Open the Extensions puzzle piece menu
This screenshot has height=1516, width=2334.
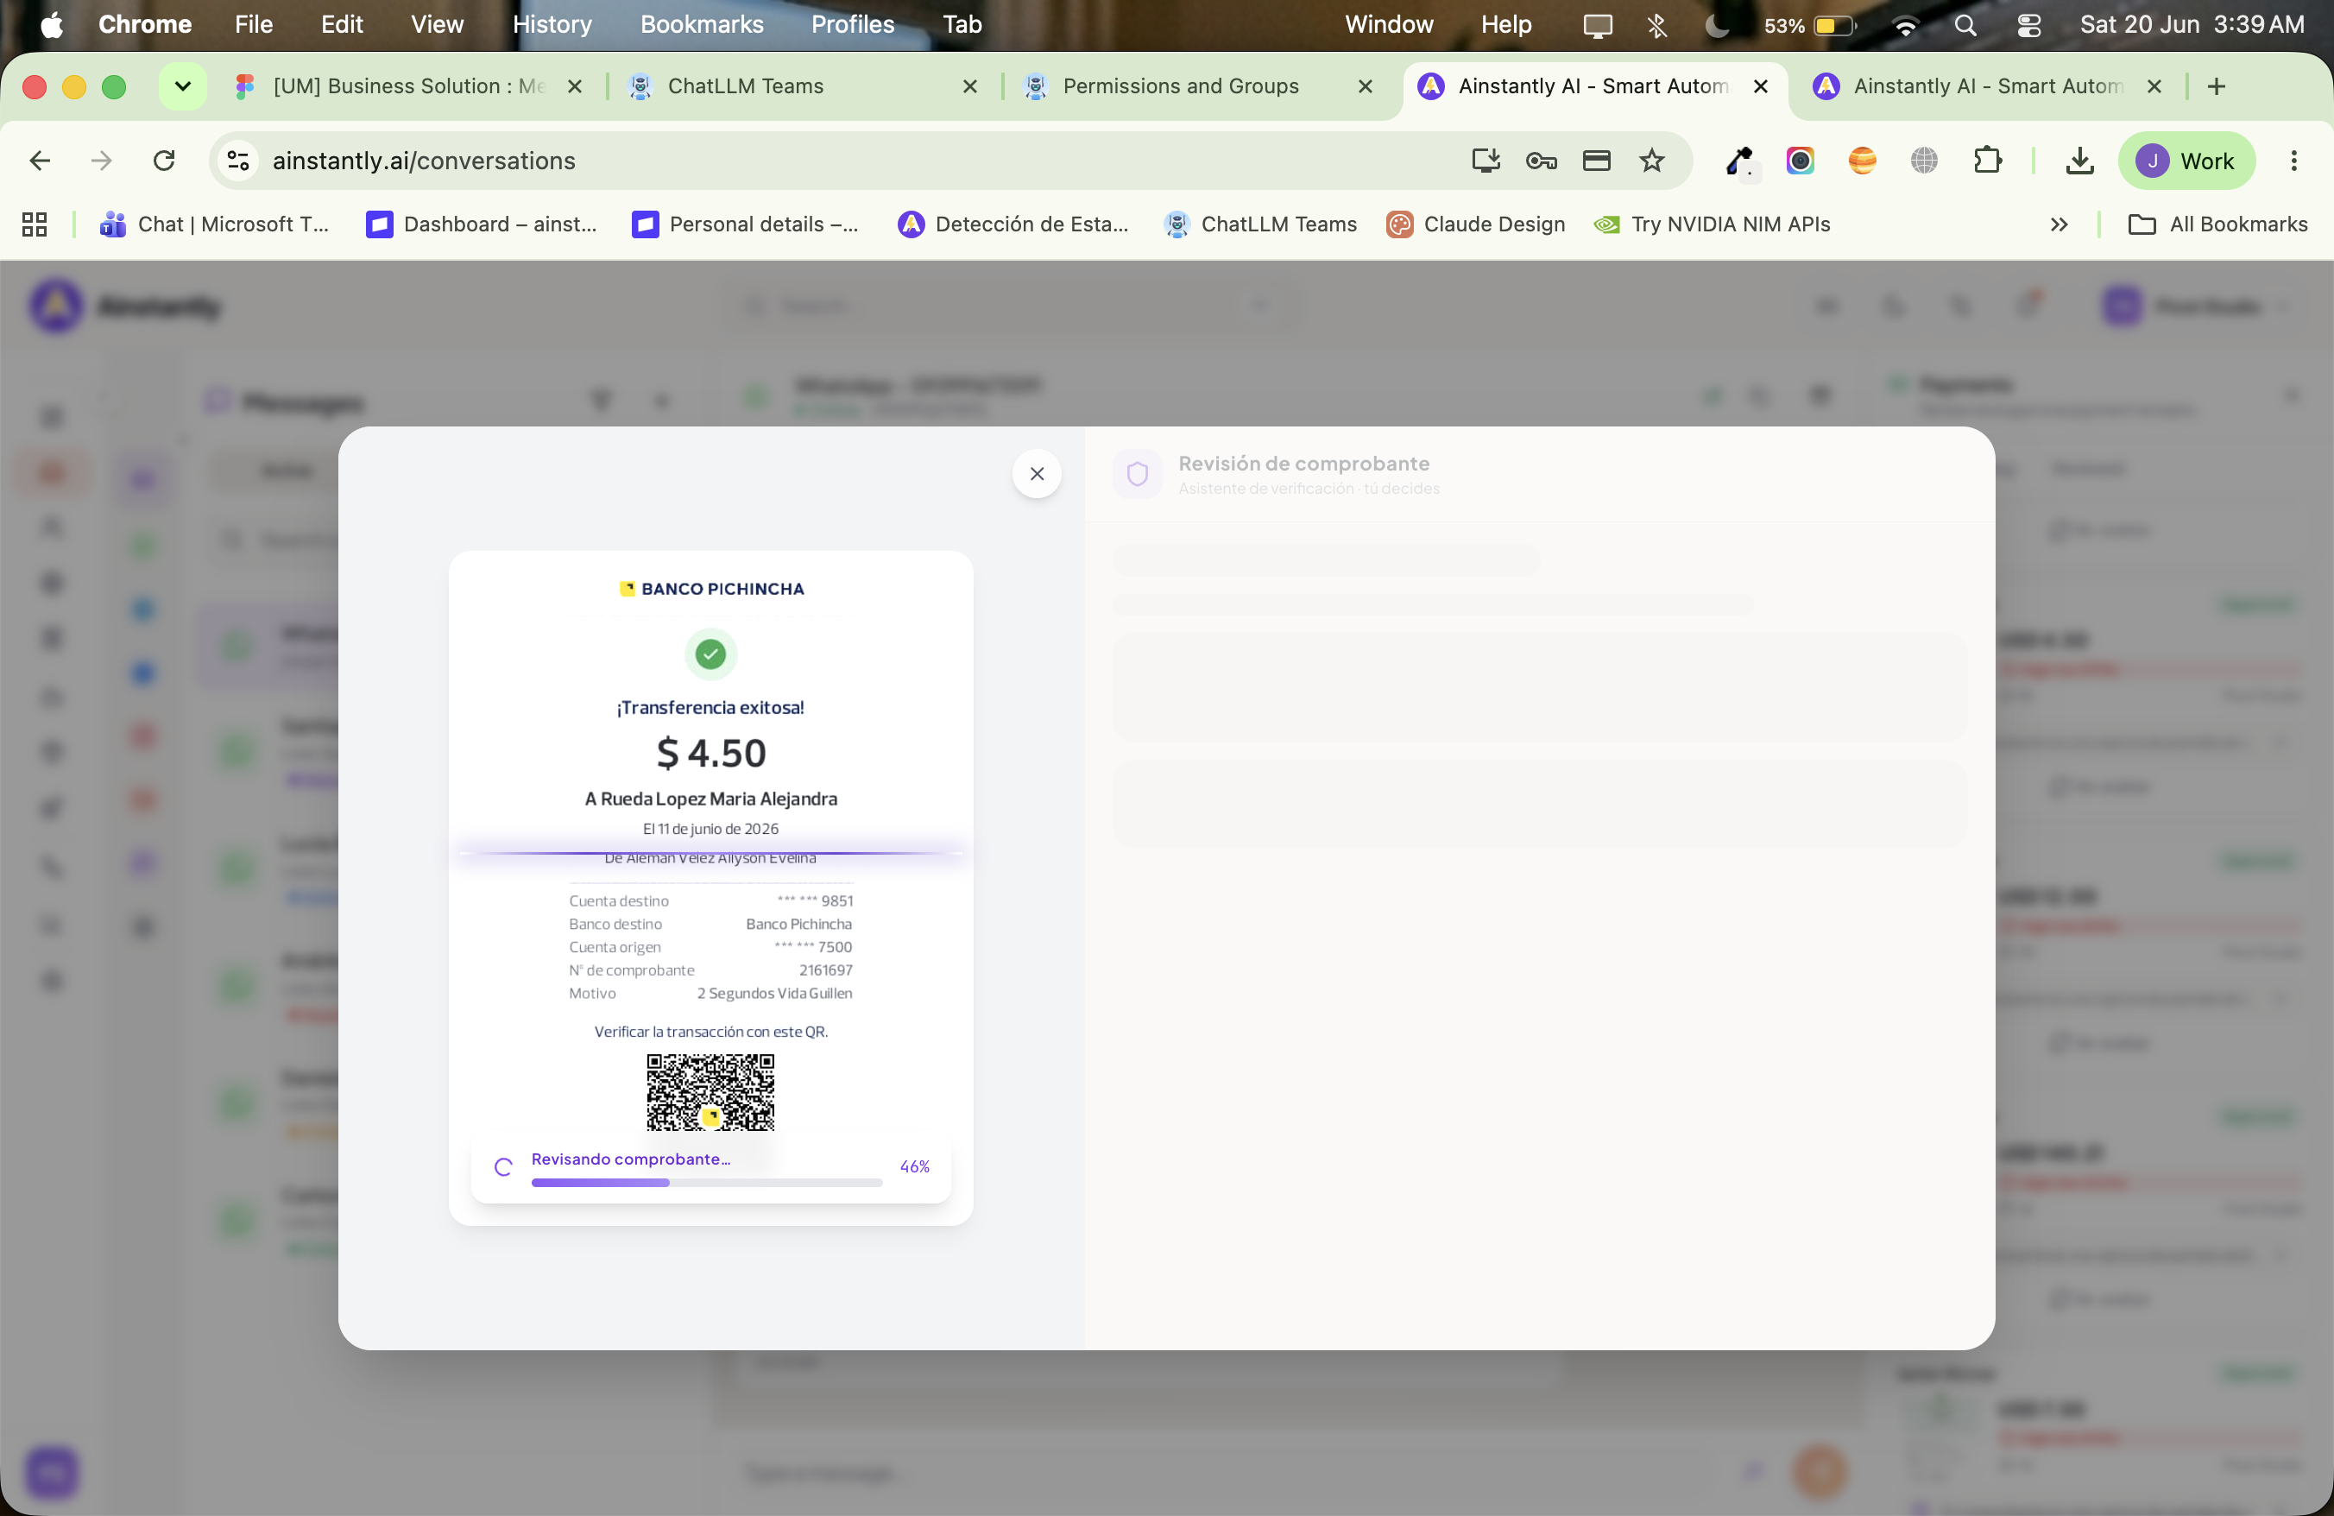click(x=1987, y=160)
